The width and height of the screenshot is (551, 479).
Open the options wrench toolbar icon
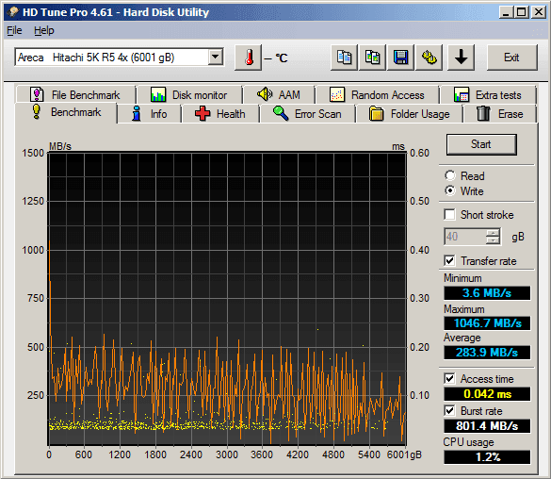coord(429,58)
